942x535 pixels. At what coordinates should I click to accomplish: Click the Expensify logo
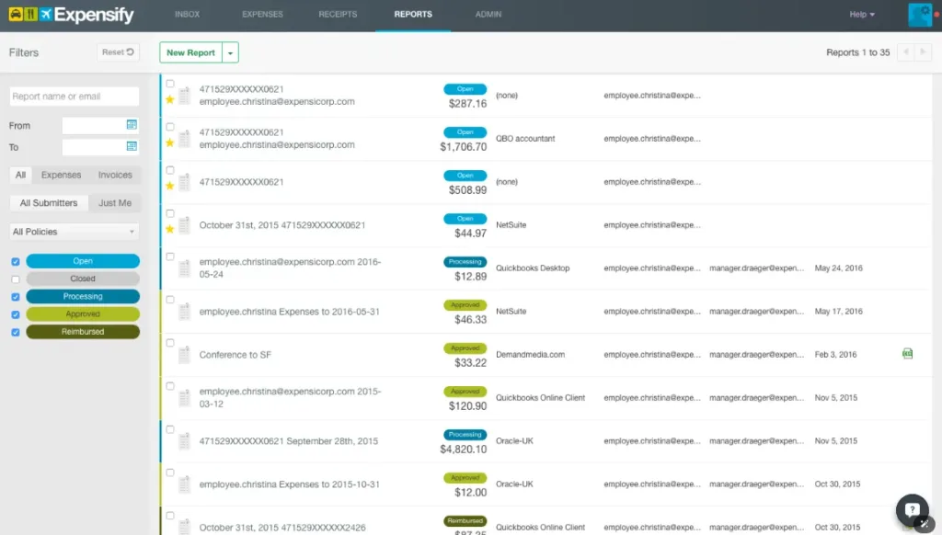(x=71, y=15)
